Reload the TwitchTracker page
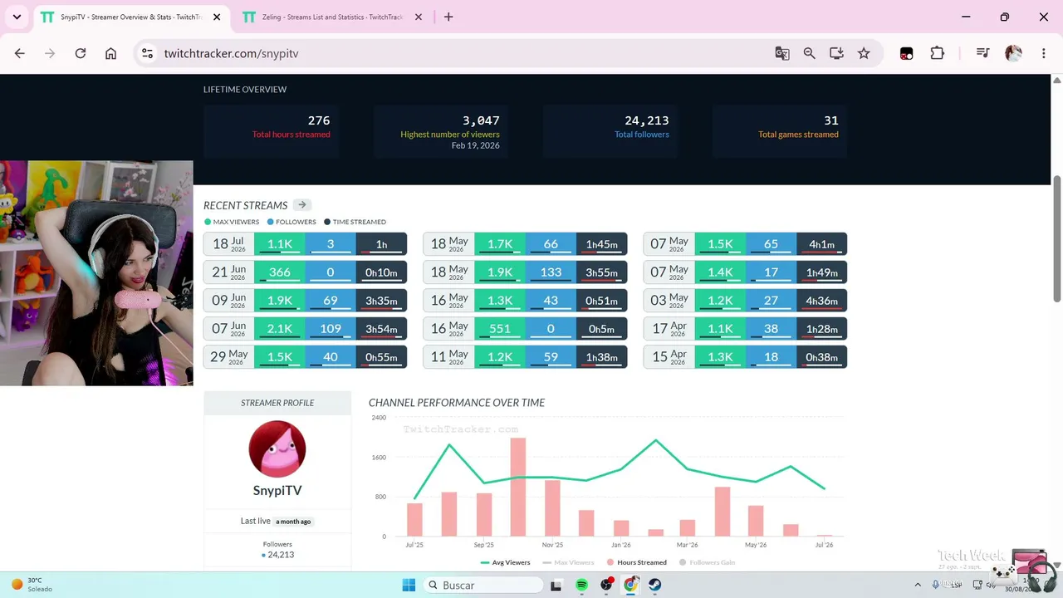Viewport: 1063px width, 598px height. coord(81,53)
